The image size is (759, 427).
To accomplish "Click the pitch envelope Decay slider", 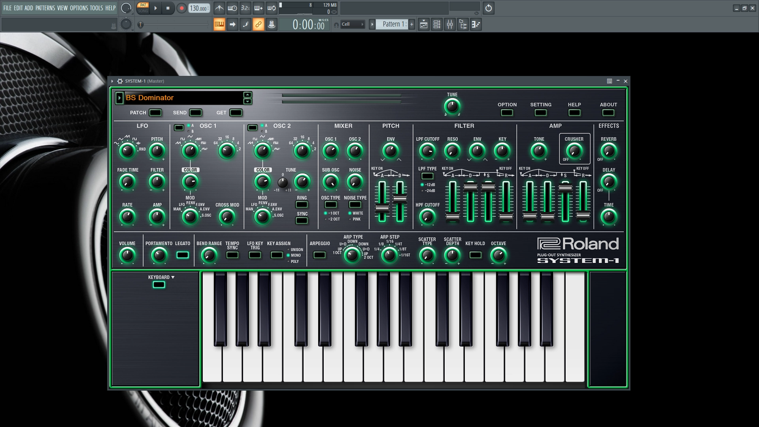I will tap(400, 202).
